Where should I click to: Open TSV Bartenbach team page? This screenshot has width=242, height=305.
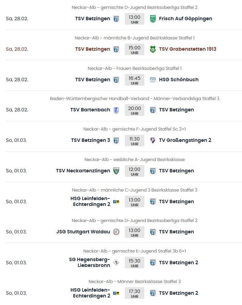pos(90,110)
